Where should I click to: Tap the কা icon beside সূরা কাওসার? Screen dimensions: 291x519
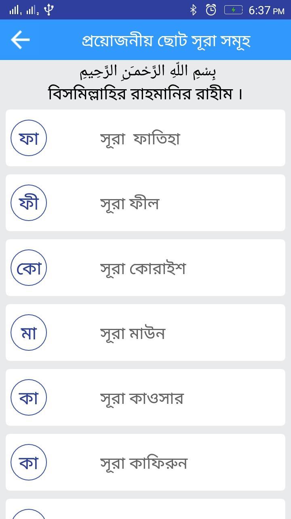pos(29,397)
